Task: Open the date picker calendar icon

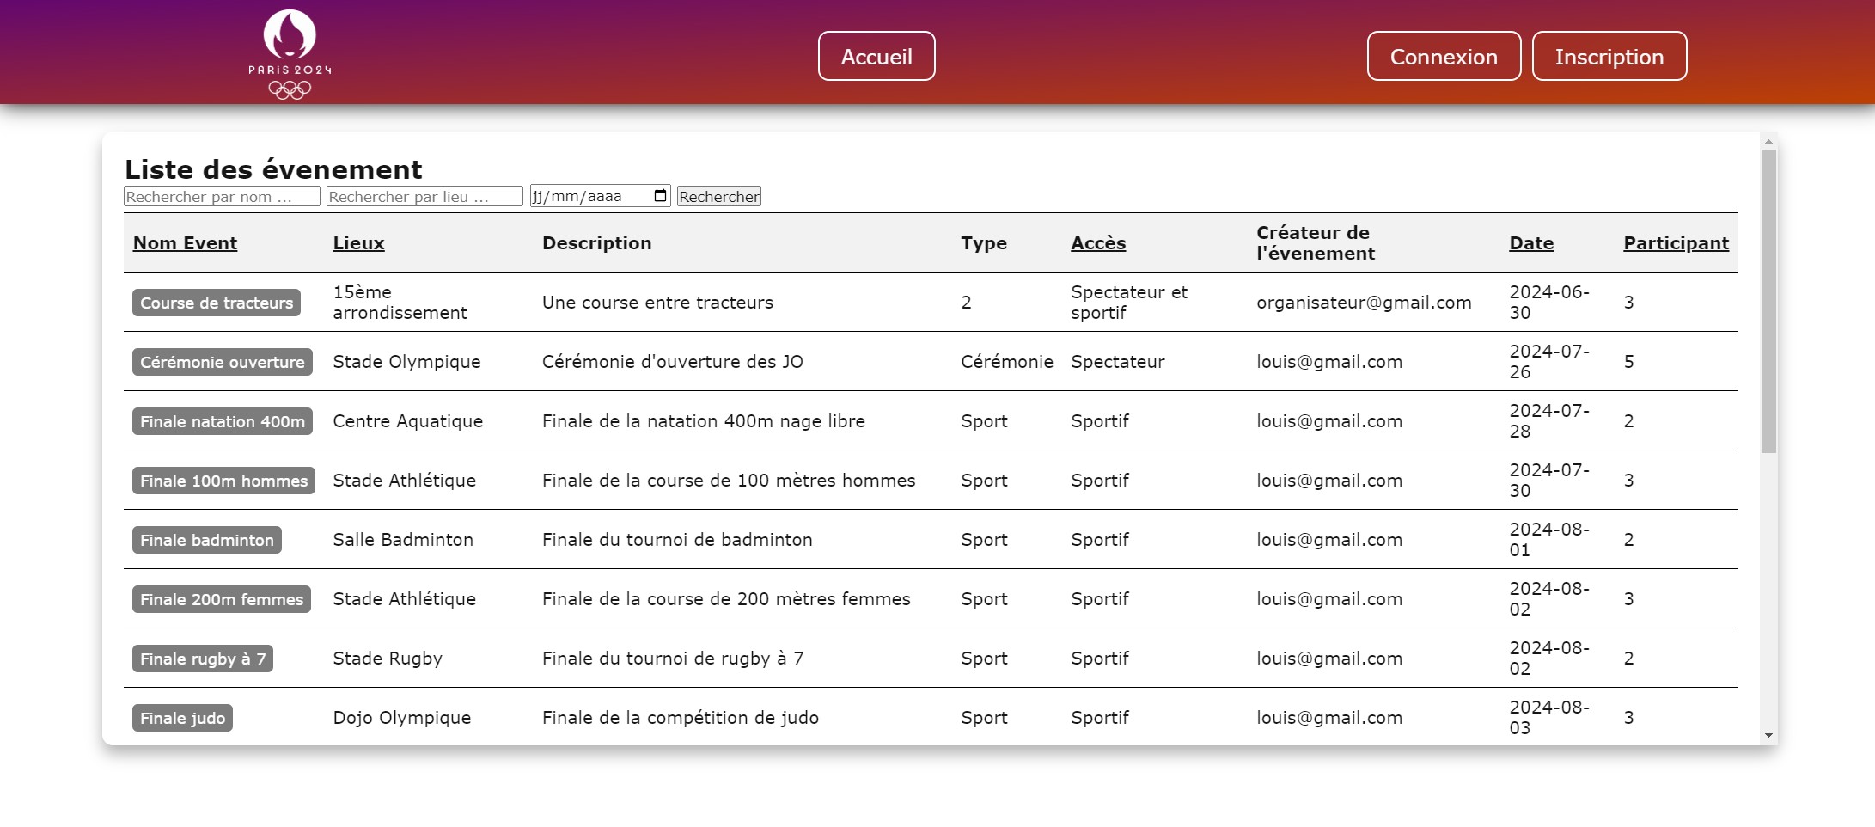Action: (x=660, y=196)
